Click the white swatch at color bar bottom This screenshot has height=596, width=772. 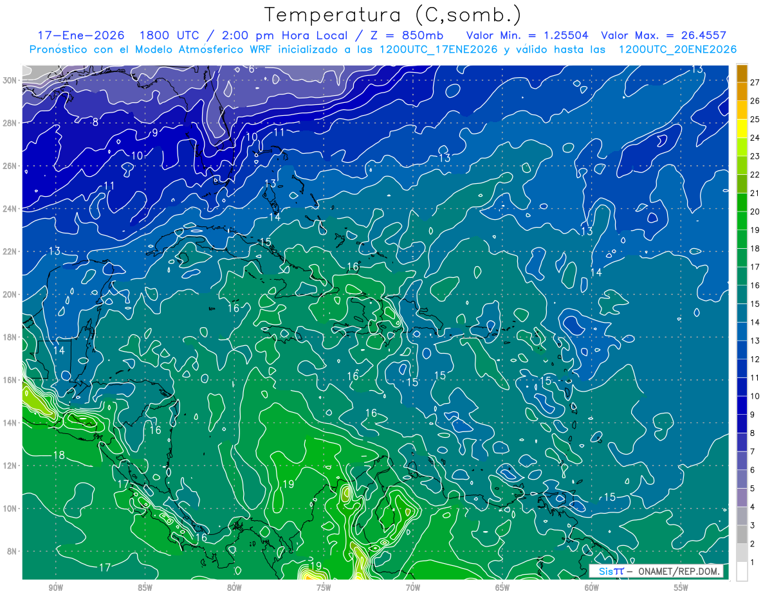coord(742,572)
